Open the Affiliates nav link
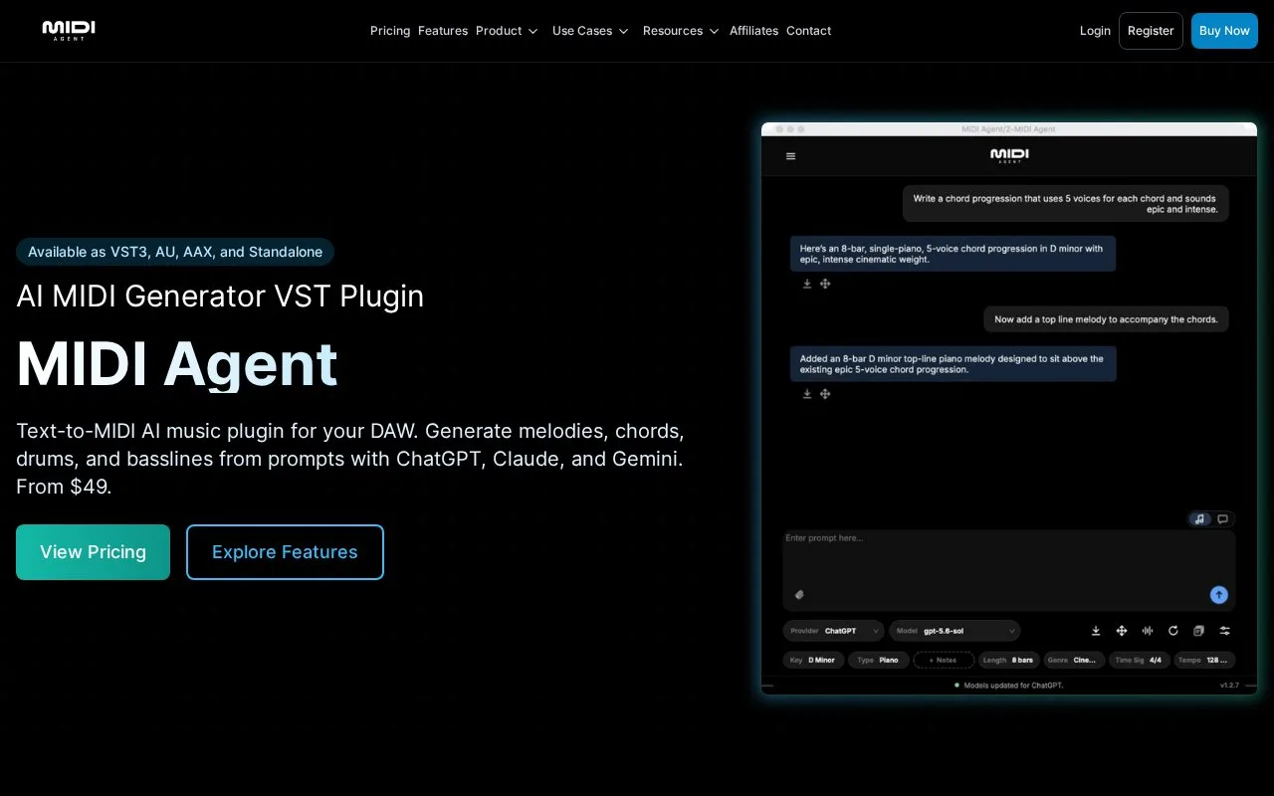 pos(753,31)
